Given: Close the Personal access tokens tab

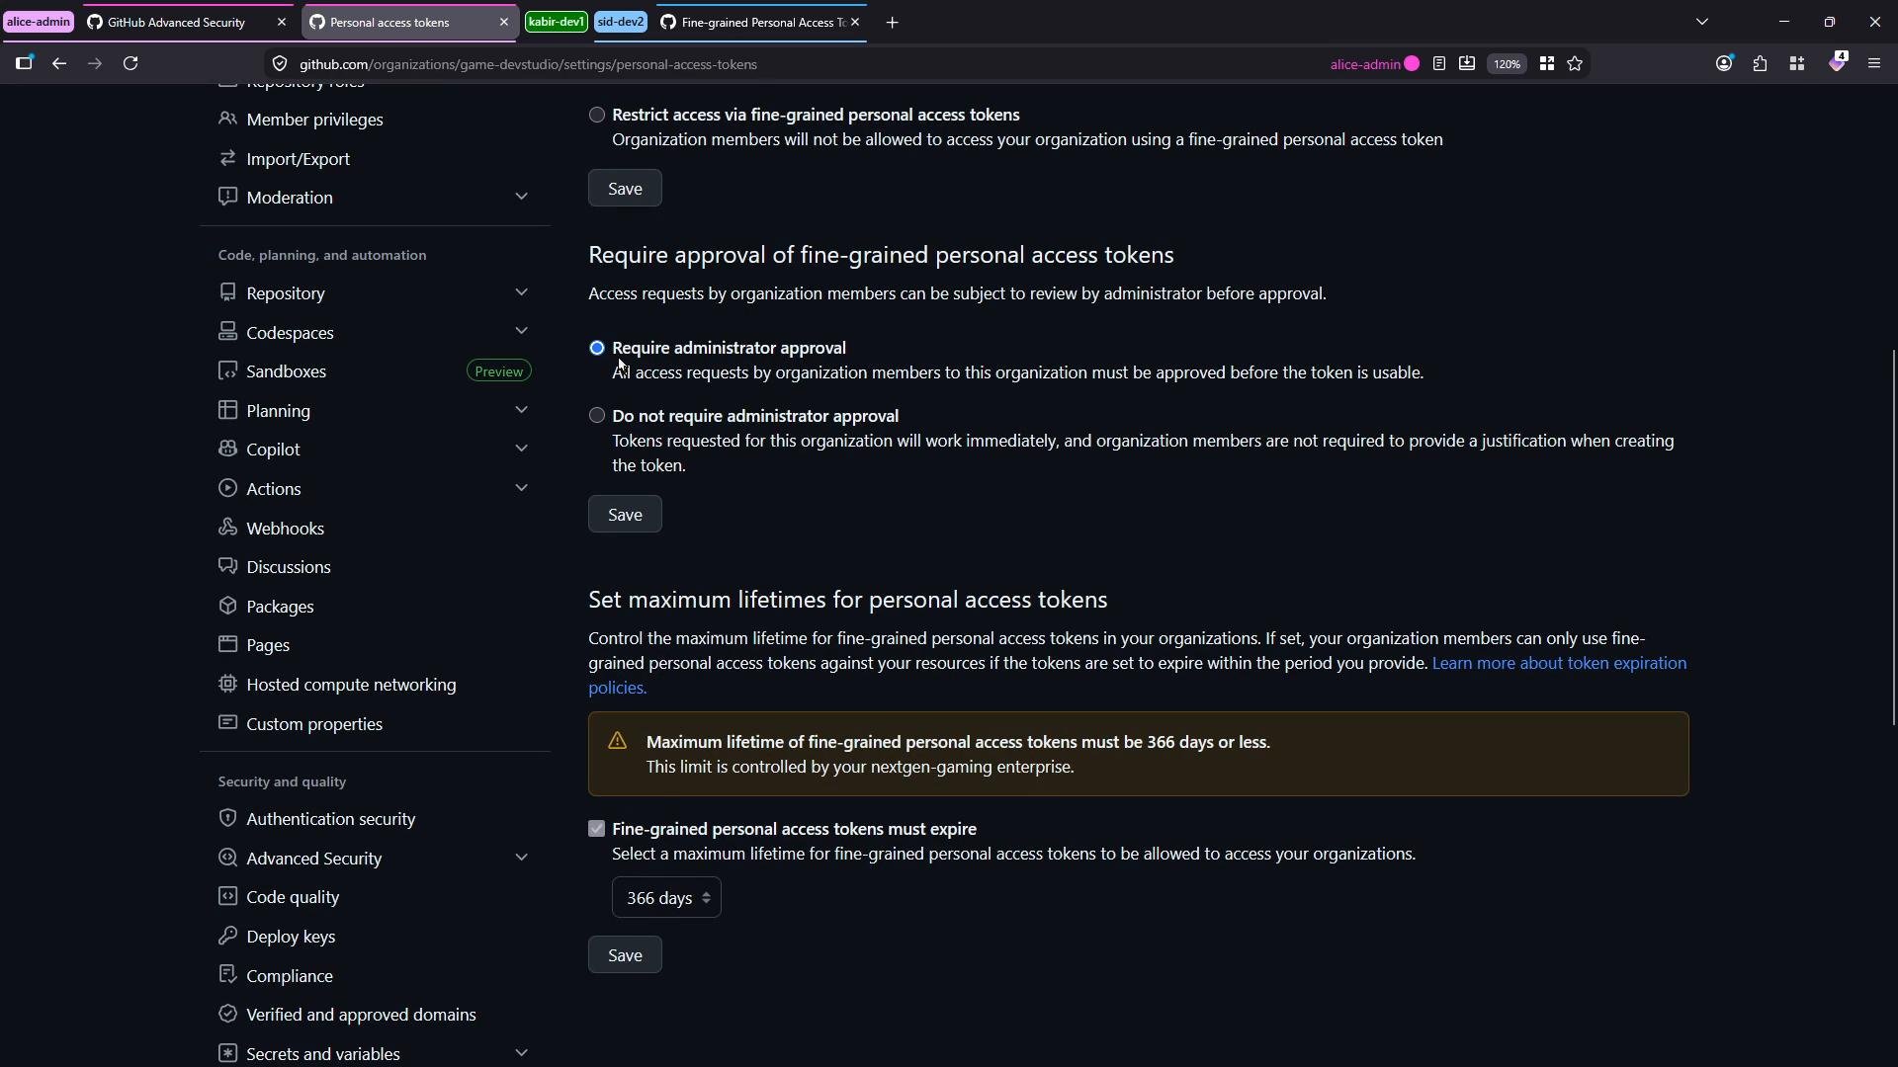Looking at the screenshot, I should point(503,22).
